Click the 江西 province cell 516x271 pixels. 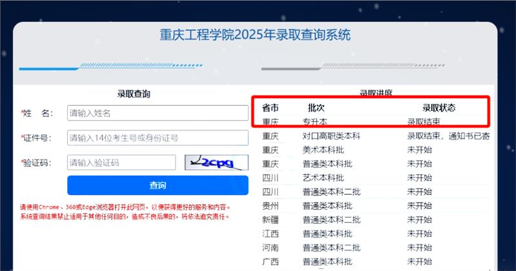(270, 234)
